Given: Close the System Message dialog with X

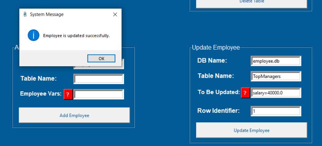Looking at the screenshot, I should (x=115, y=14).
